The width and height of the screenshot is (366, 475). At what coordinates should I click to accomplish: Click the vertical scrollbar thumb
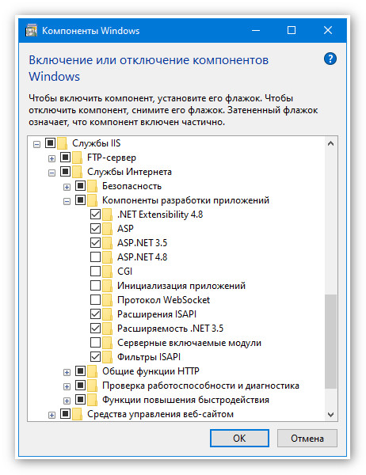point(330,341)
